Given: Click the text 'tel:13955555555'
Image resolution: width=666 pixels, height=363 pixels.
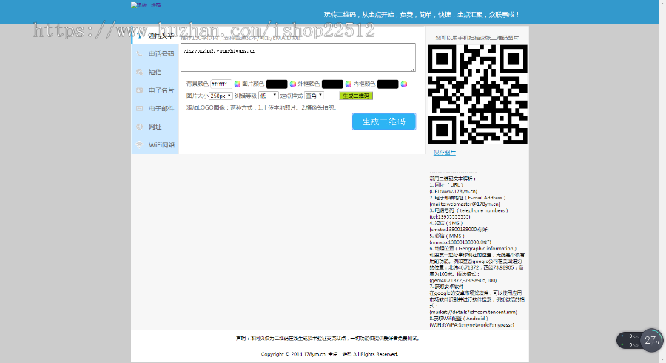Looking at the screenshot, I should tap(450, 217).
